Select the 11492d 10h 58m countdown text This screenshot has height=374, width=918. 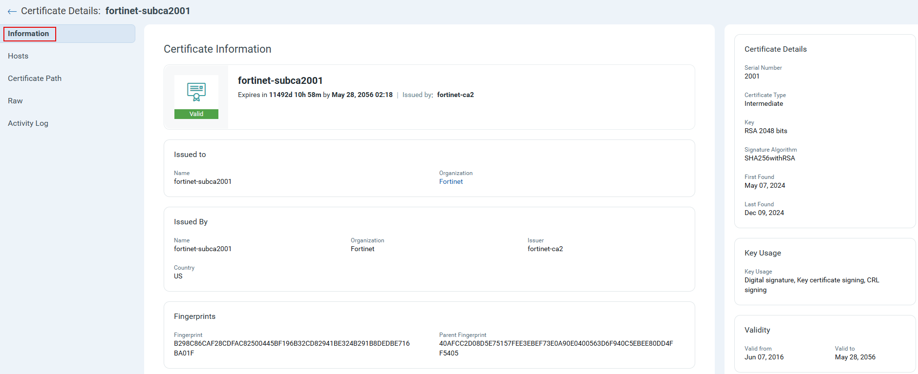[295, 95]
